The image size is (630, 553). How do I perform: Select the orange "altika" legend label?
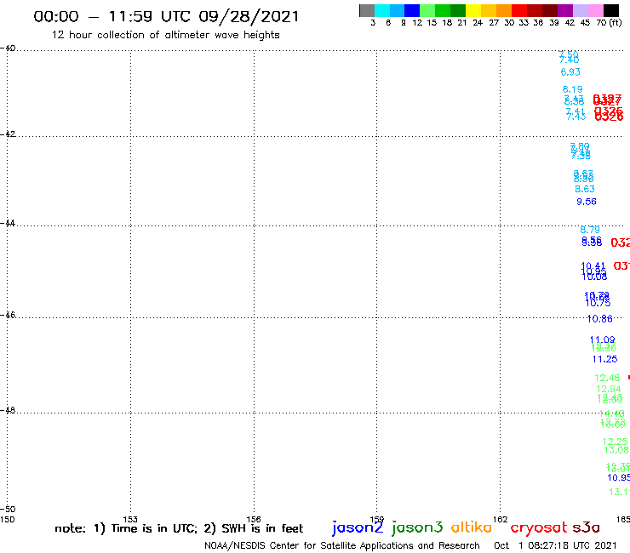[x=472, y=527]
